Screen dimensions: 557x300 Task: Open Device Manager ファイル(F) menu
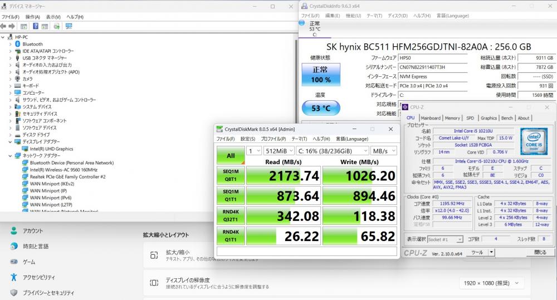pyautogui.click(x=10, y=17)
